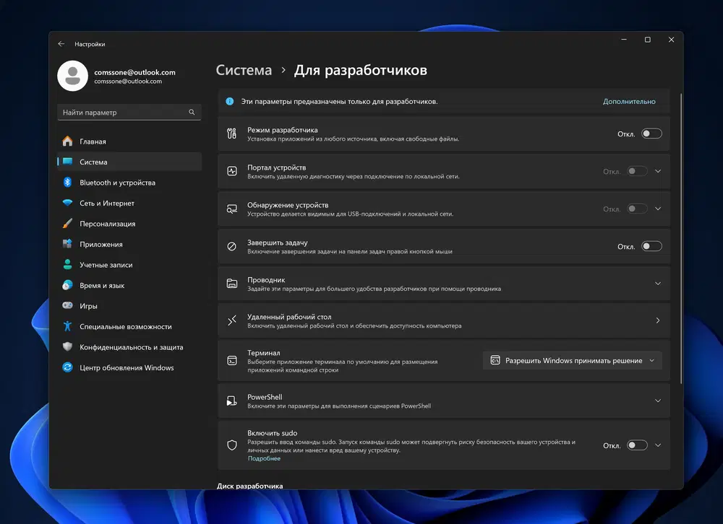
Task: Expand the Проводник section chevron
Action: coord(658,284)
